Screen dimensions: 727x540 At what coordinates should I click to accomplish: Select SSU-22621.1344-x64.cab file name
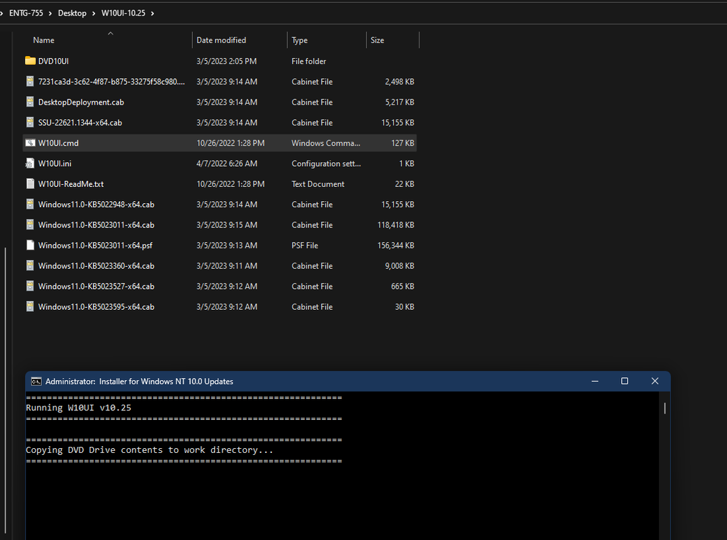point(80,122)
